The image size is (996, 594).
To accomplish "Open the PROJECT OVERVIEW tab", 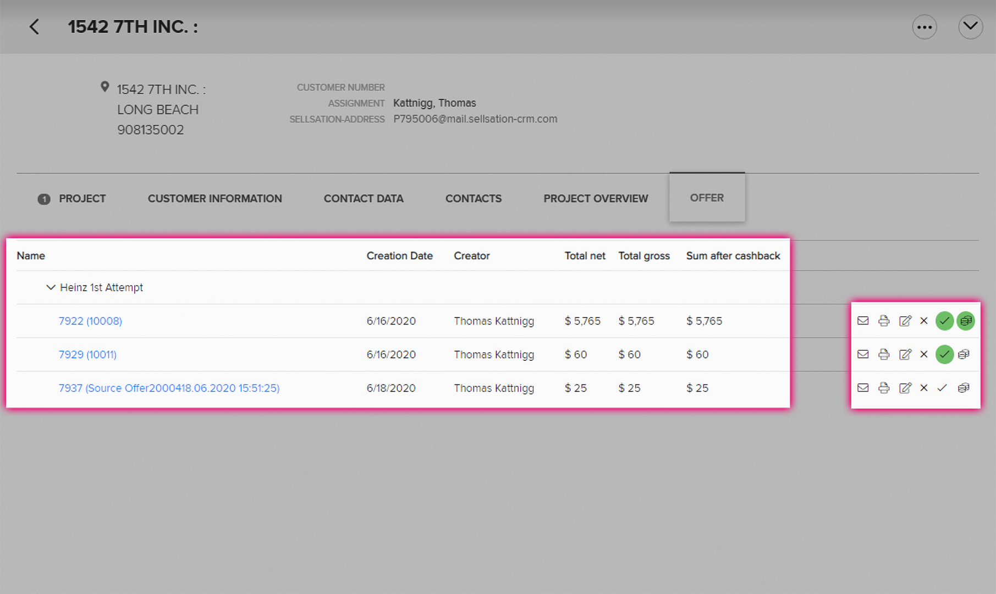I will coord(596,199).
